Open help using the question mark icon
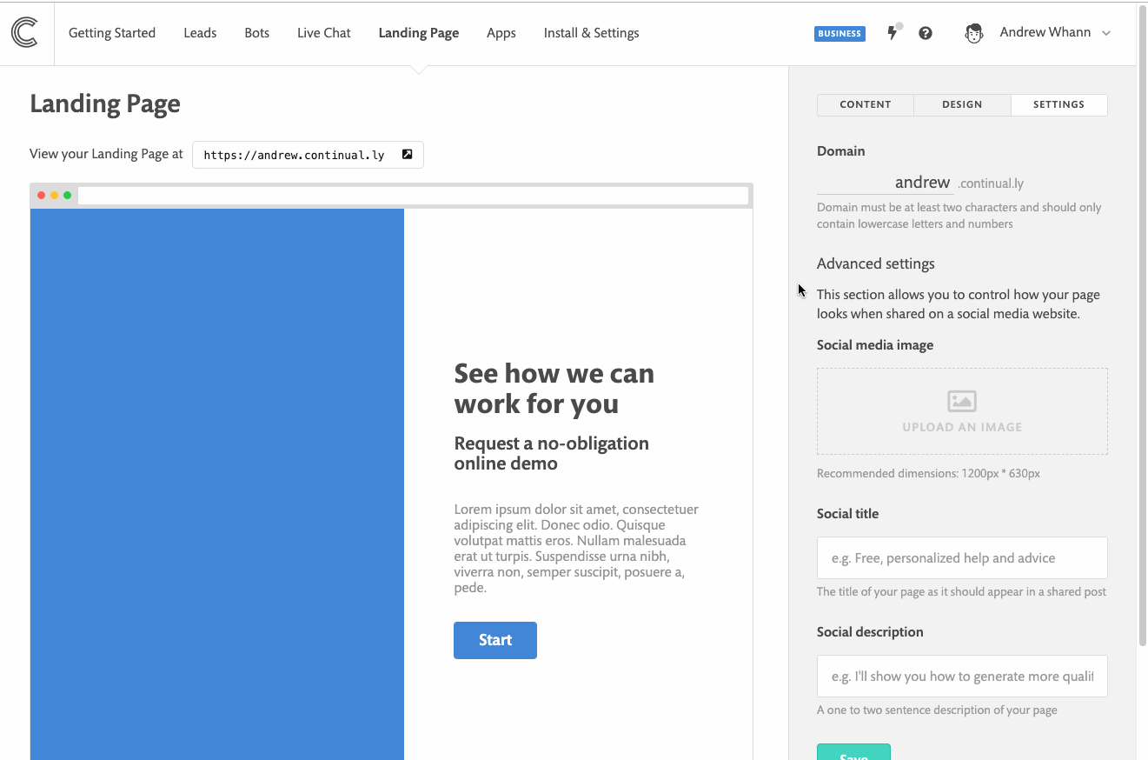Screen dimensions: 1148x760 point(925,33)
